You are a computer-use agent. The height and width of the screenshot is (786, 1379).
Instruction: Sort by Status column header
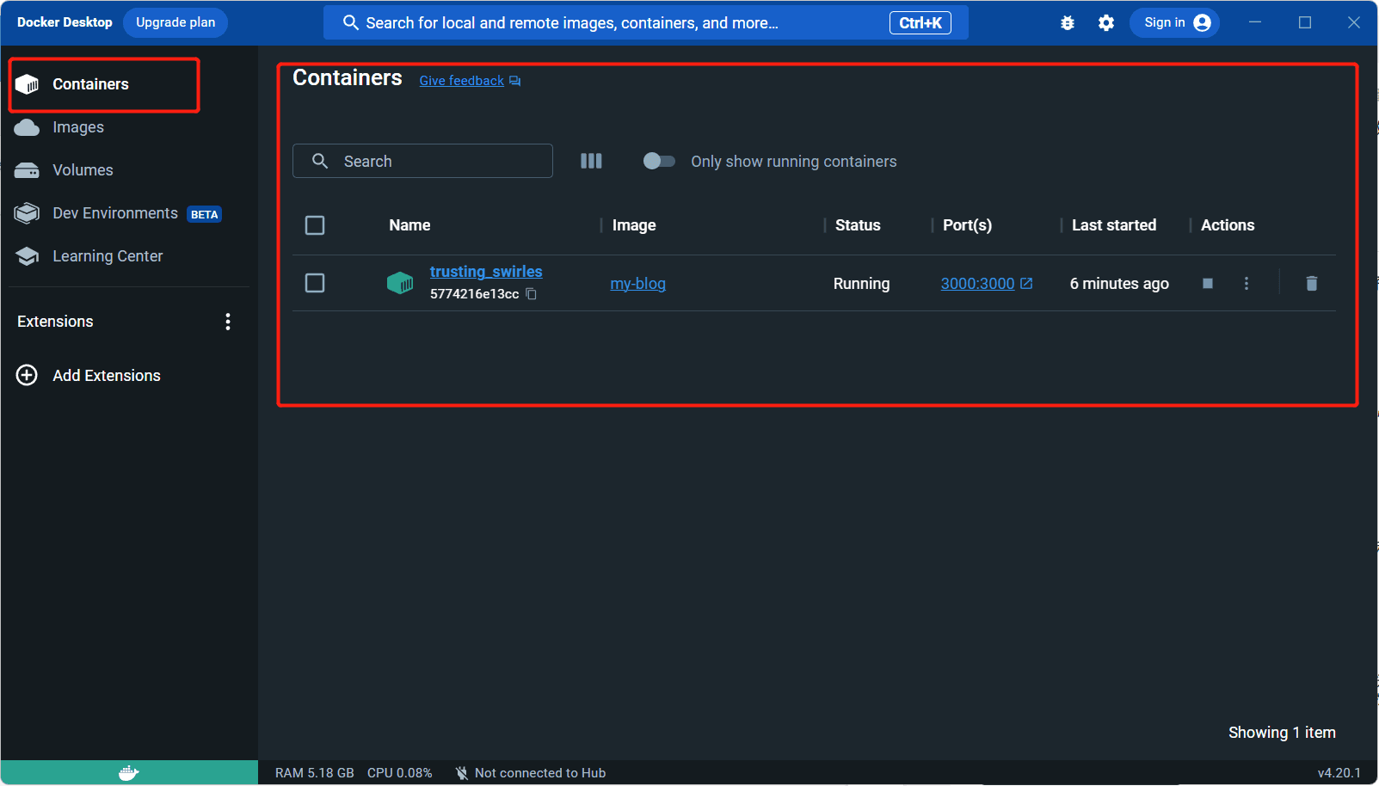[x=858, y=225]
